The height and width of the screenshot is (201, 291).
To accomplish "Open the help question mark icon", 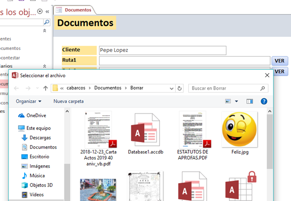I will 264,101.
